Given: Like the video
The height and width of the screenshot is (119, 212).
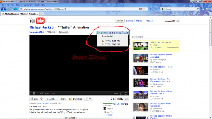Looking at the screenshot, I should [x=34, y=99].
